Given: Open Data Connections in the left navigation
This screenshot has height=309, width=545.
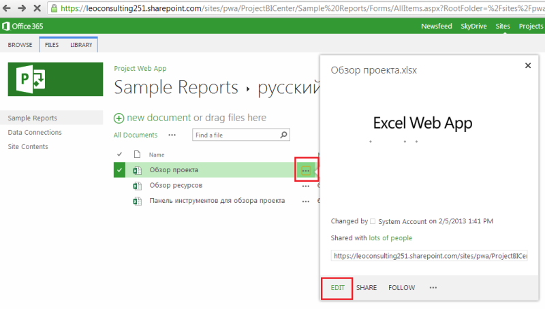Looking at the screenshot, I should click(x=35, y=132).
